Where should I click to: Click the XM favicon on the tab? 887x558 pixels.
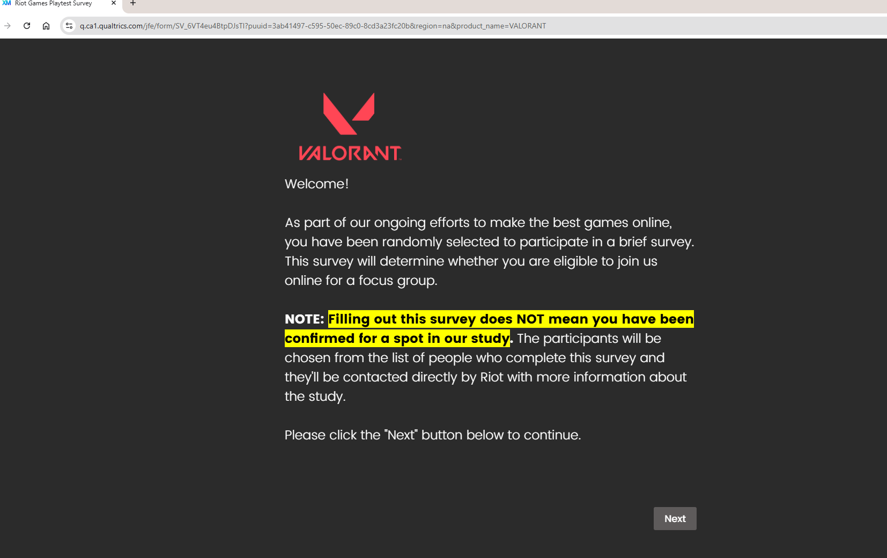click(6, 3)
